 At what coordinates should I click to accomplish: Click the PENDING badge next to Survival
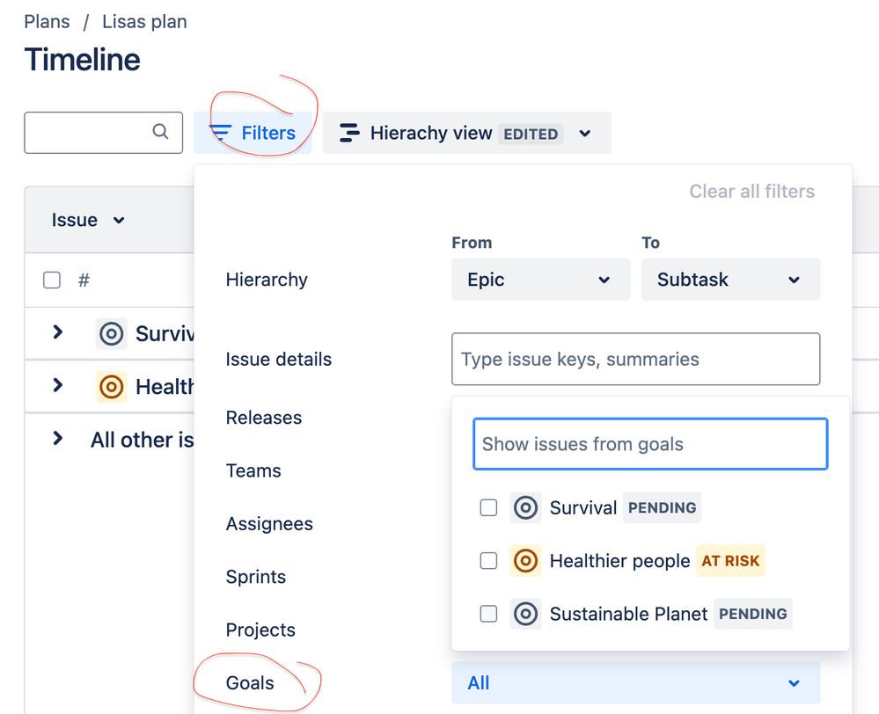[x=662, y=507]
